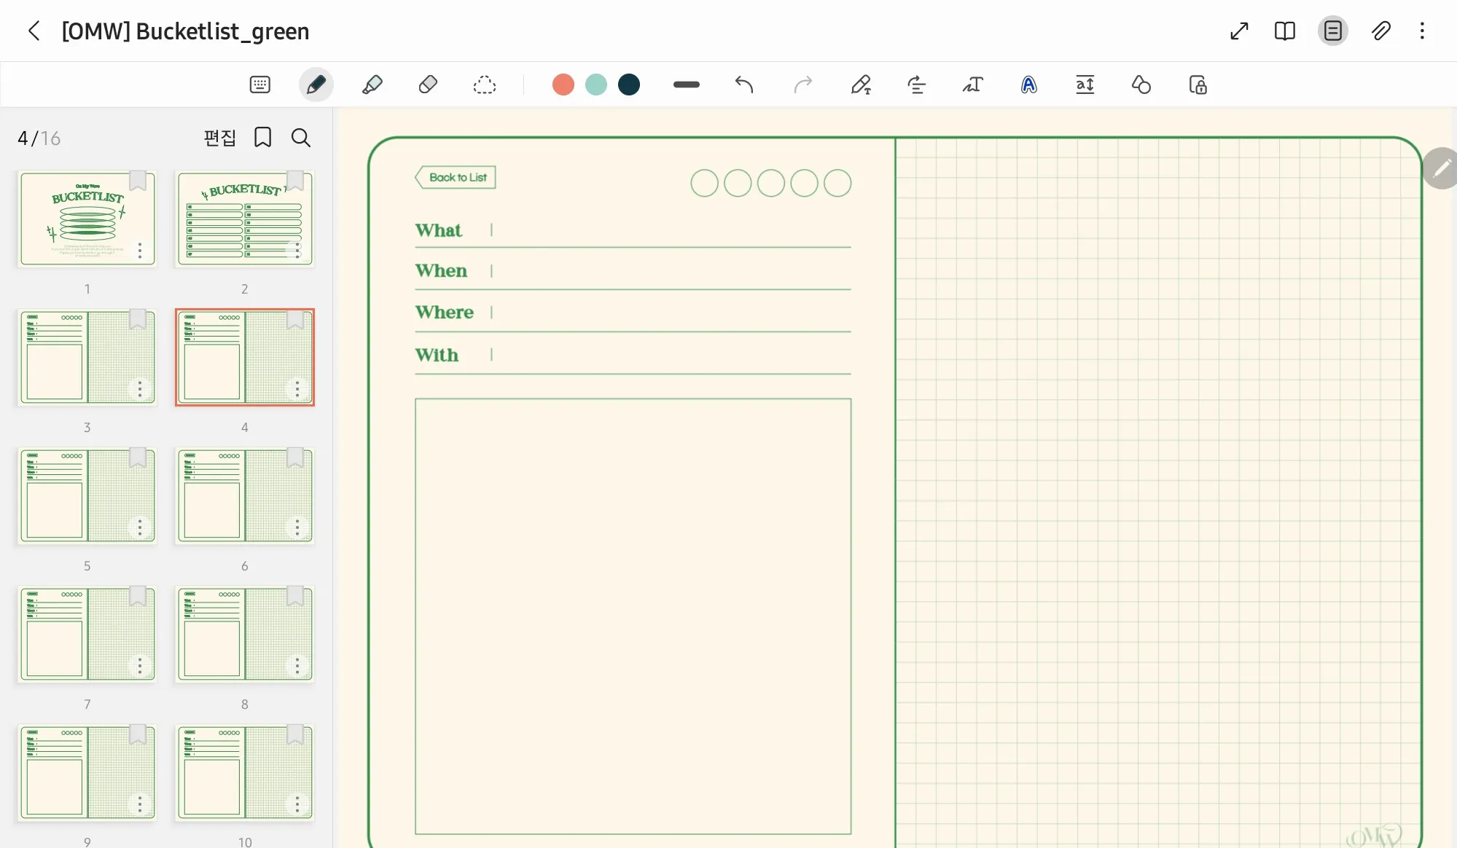Viewport: 1457px width, 848px height.
Task: Follow the Back to List link
Action: (x=456, y=177)
